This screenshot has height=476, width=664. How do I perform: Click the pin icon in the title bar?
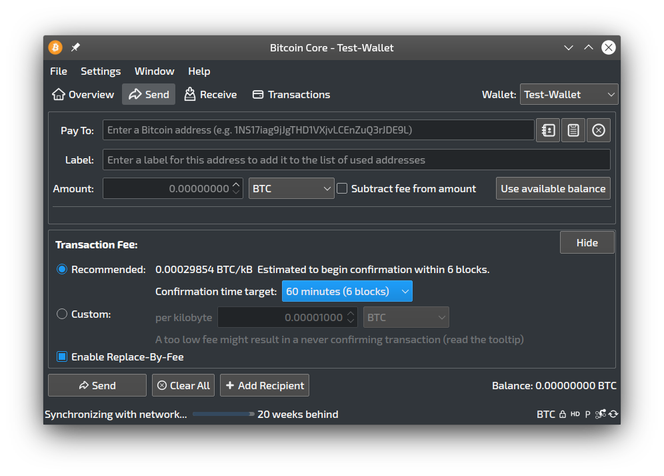coord(75,47)
